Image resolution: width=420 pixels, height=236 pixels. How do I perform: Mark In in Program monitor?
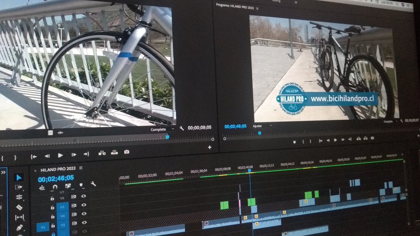(303, 141)
